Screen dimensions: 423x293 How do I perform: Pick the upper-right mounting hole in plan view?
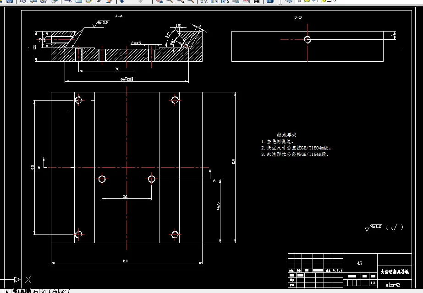click(175, 100)
